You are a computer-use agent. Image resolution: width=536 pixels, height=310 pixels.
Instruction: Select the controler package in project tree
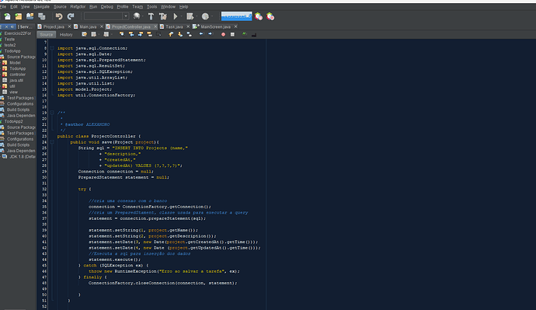(x=17, y=75)
